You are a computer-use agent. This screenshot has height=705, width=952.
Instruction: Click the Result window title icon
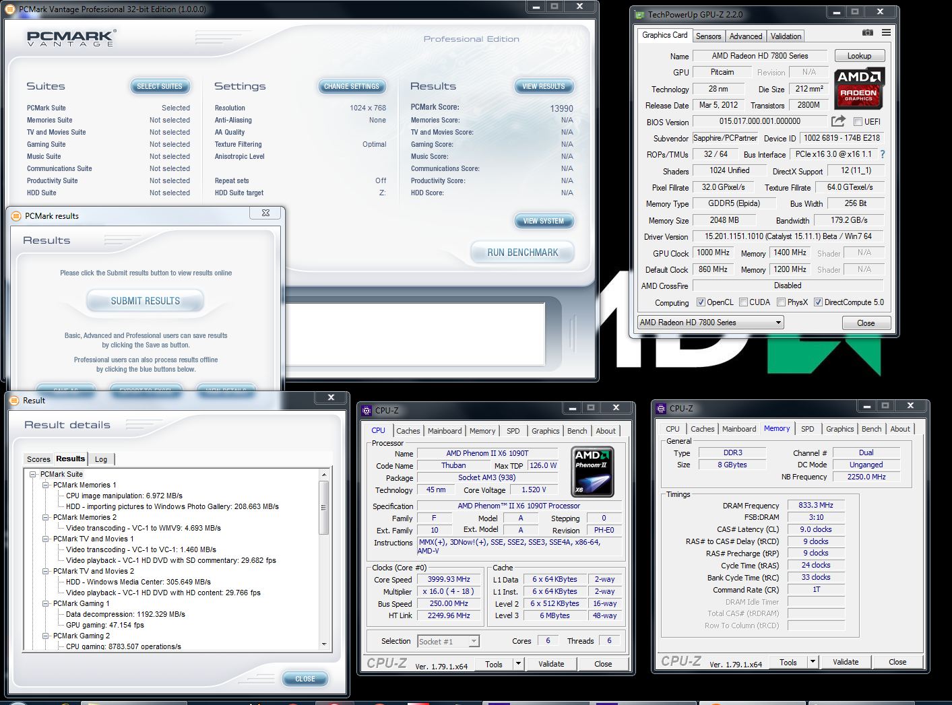pos(15,400)
